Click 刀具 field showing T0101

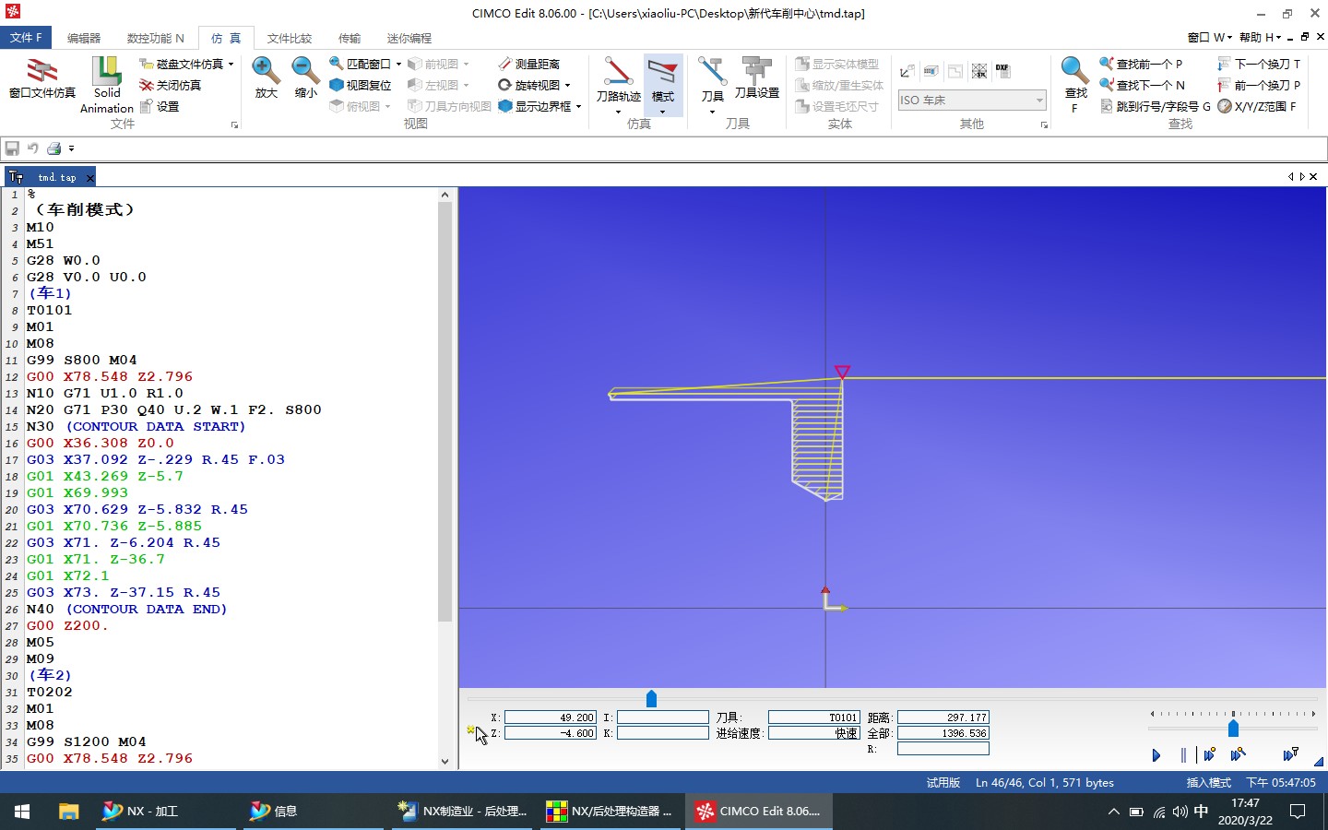814,717
